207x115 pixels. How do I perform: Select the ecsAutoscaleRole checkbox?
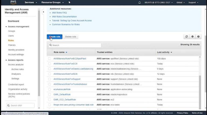click(x=49, y=89)
